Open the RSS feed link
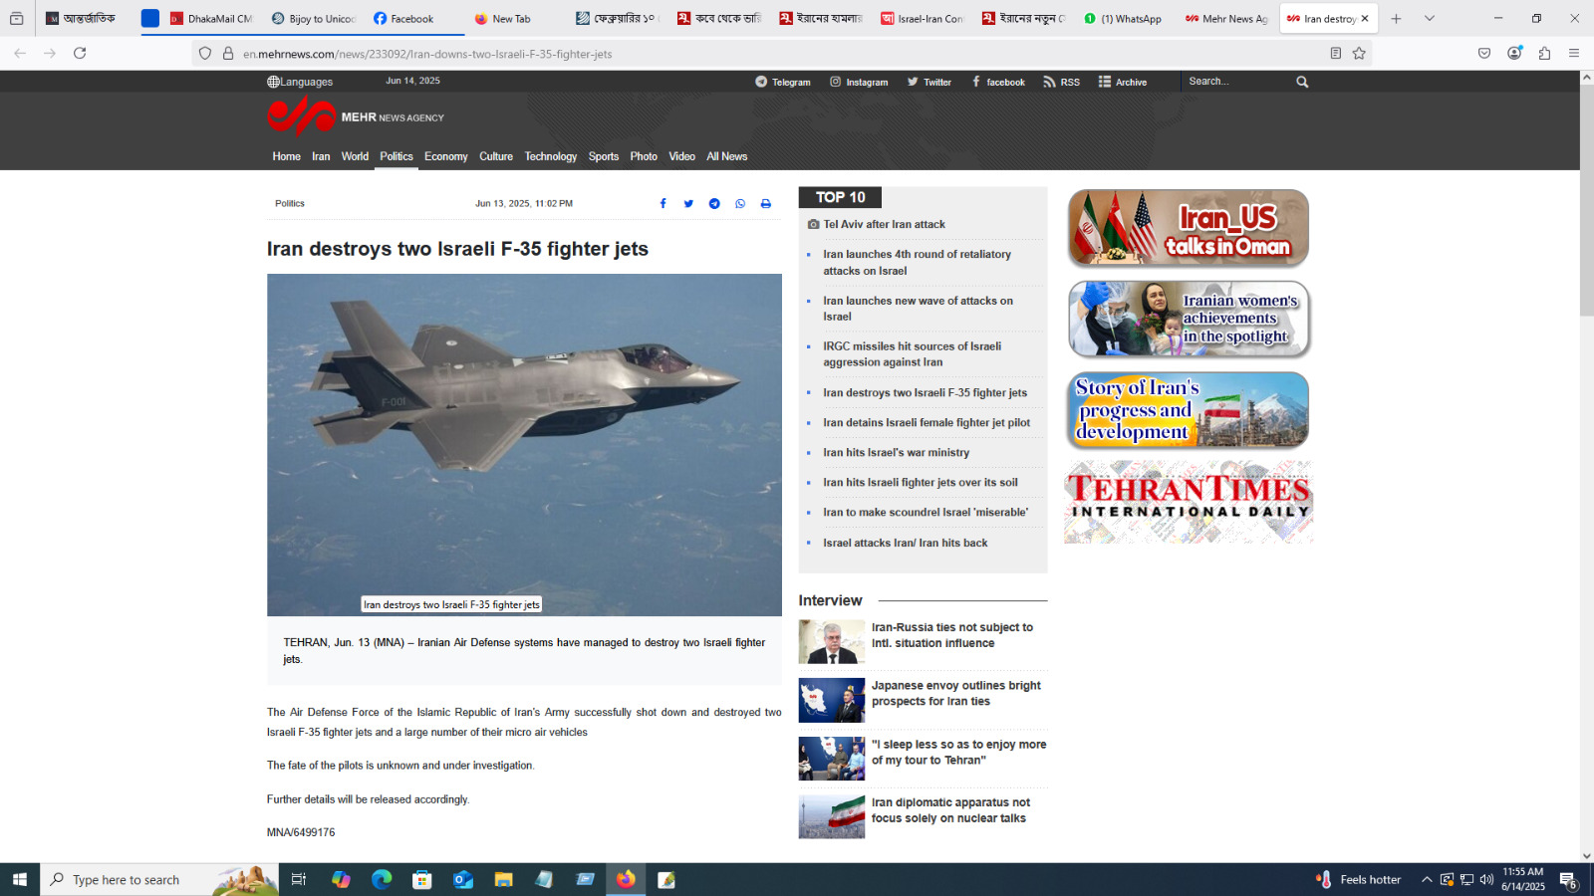Viewport: 1594px width, 896px height. click(1062, 83)
